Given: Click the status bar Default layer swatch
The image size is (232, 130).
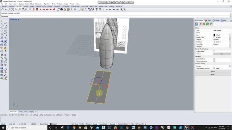Looking at the screenshot, I should click(x=51, y=124).
